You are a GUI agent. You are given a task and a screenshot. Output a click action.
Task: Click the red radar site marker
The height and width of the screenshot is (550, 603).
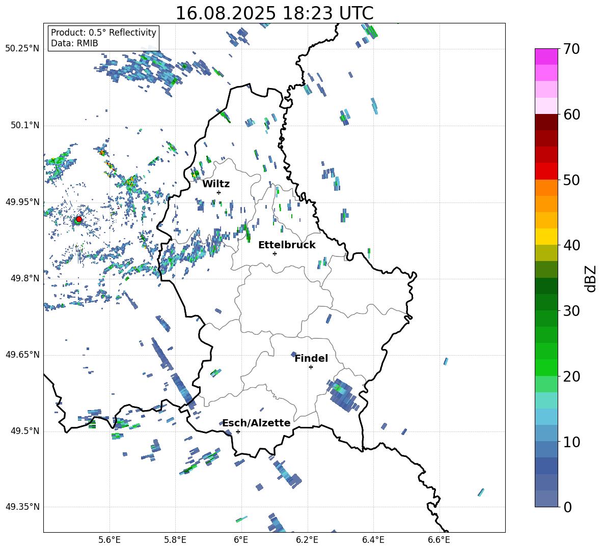point(79,219)
